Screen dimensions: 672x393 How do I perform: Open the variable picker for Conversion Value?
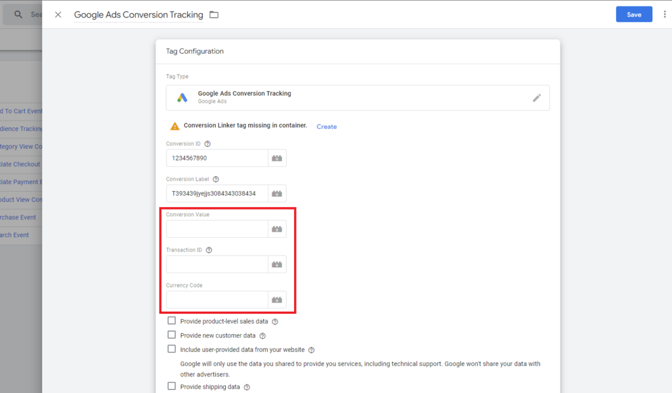click(276, 229)
